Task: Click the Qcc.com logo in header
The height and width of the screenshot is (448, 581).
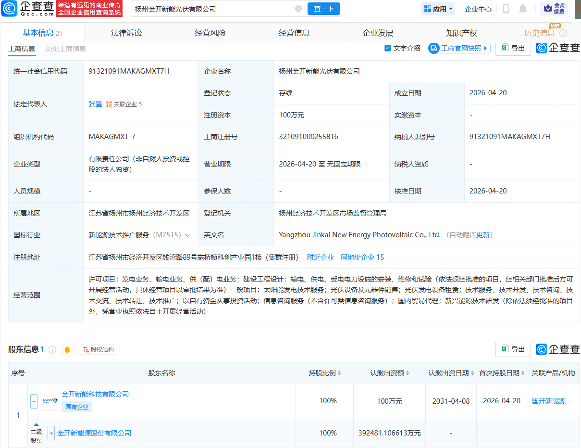Action: (x=27, y=9)
